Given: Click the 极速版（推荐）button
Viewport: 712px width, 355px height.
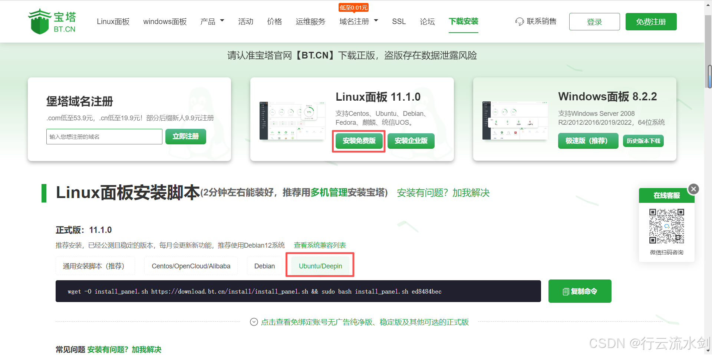Looking at the screenshot, I should 588,141.
